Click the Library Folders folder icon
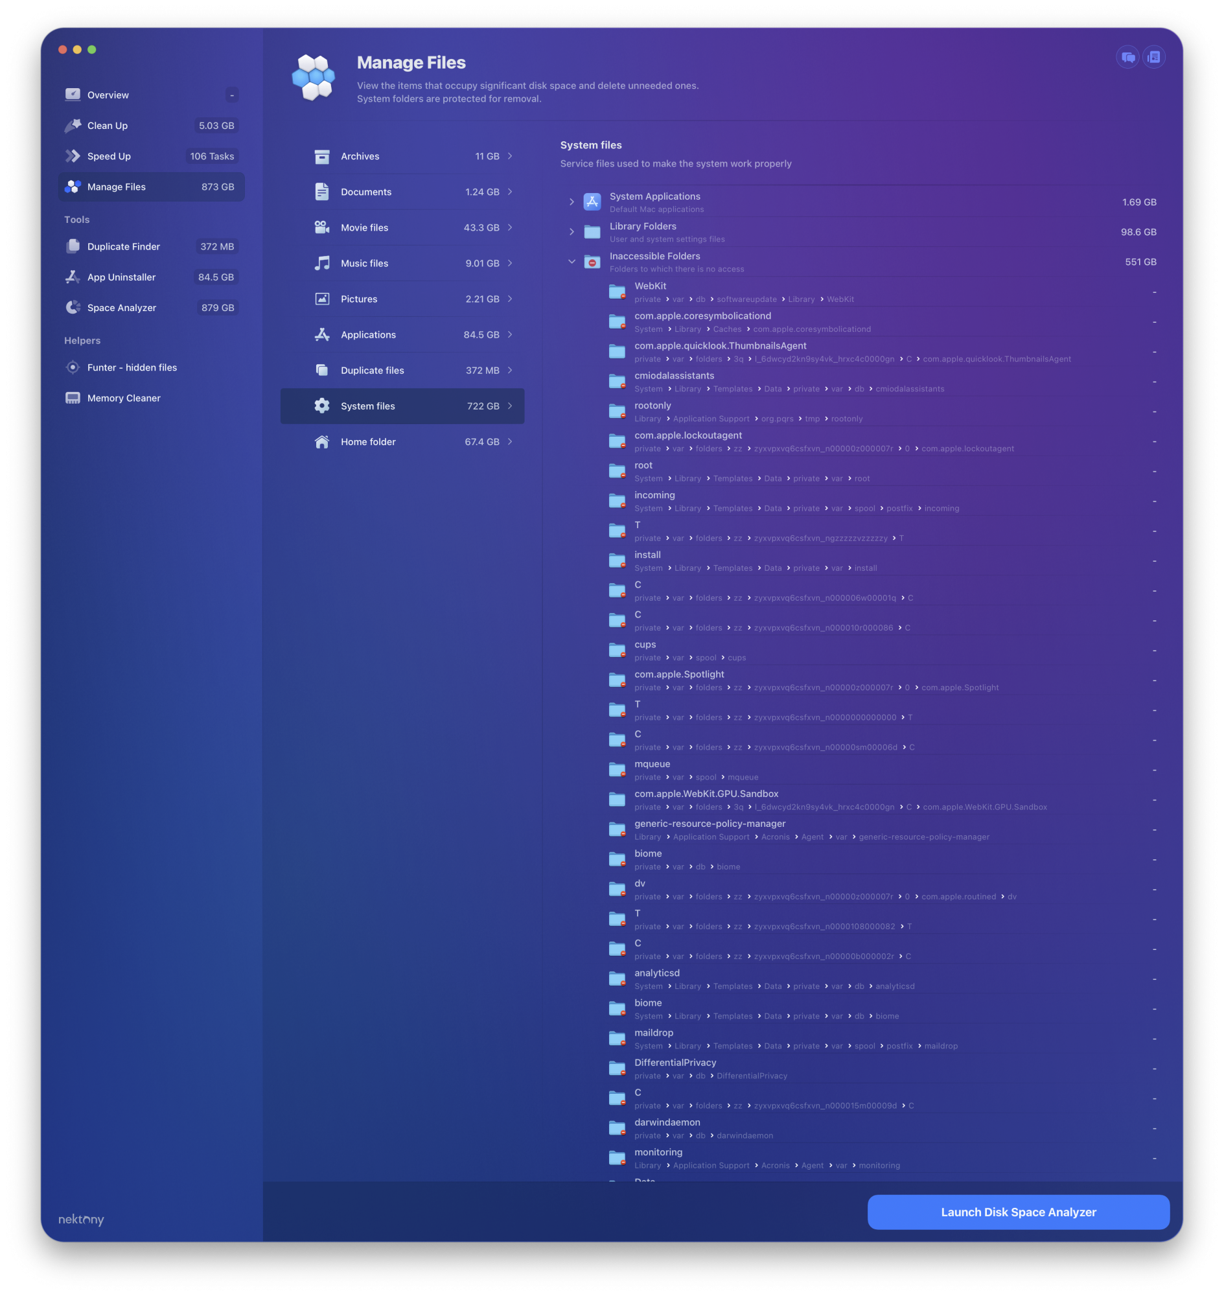This screenshot has height=1296, width=1224. (592, 232)
